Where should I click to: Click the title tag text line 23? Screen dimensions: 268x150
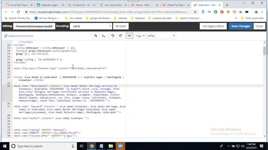coord(69,79)
